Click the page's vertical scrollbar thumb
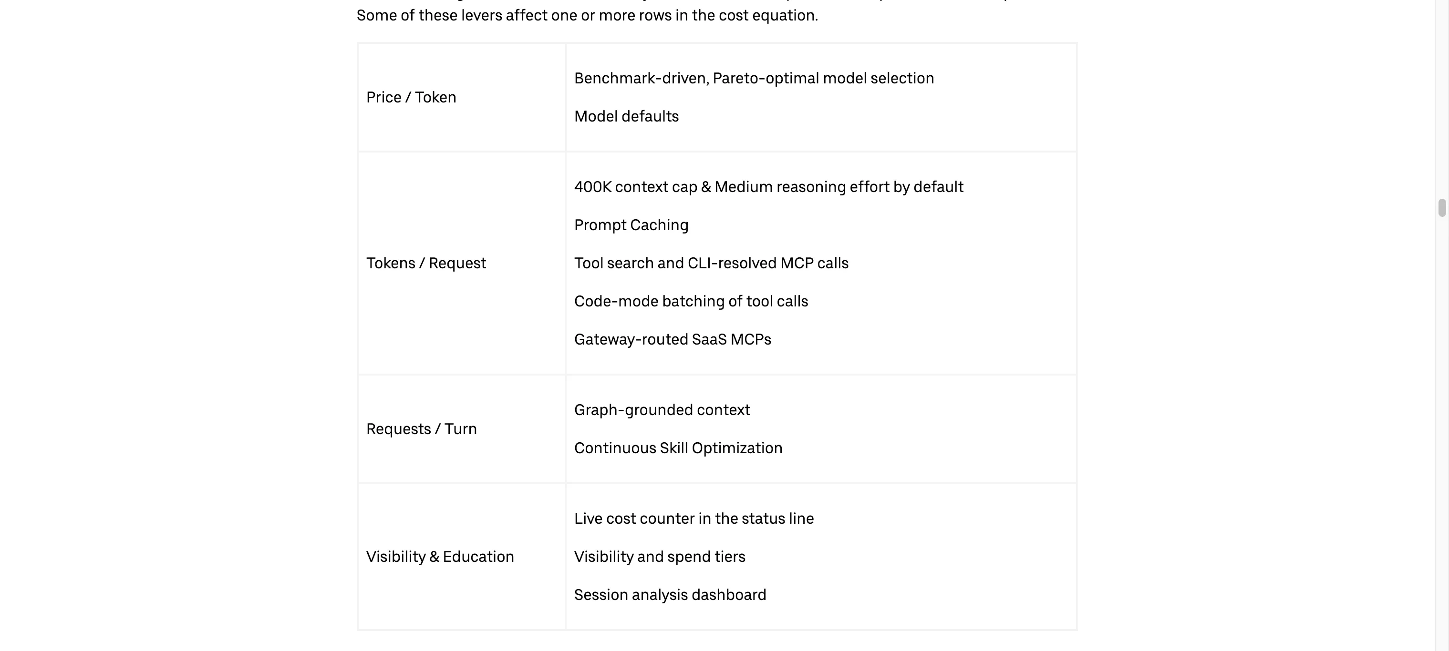This screenshot has height=651, width=1449. pyautogui.click(x=1442, y=207)
